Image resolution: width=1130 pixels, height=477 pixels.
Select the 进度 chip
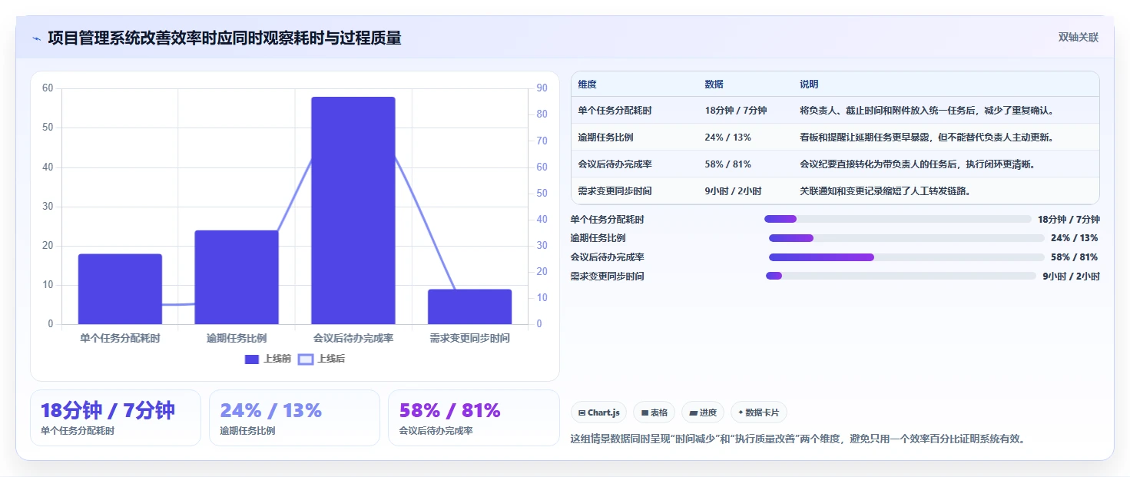click(x=703, y=412)
